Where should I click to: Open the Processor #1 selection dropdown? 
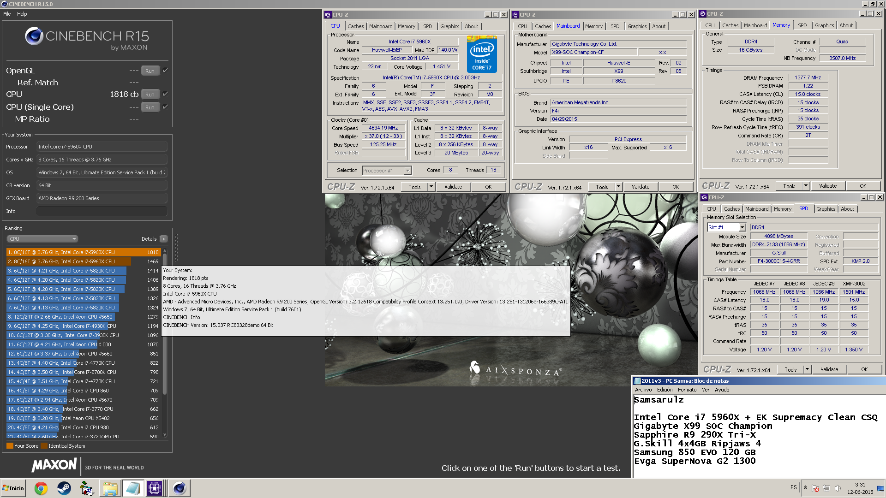click(x=386, y=171)
